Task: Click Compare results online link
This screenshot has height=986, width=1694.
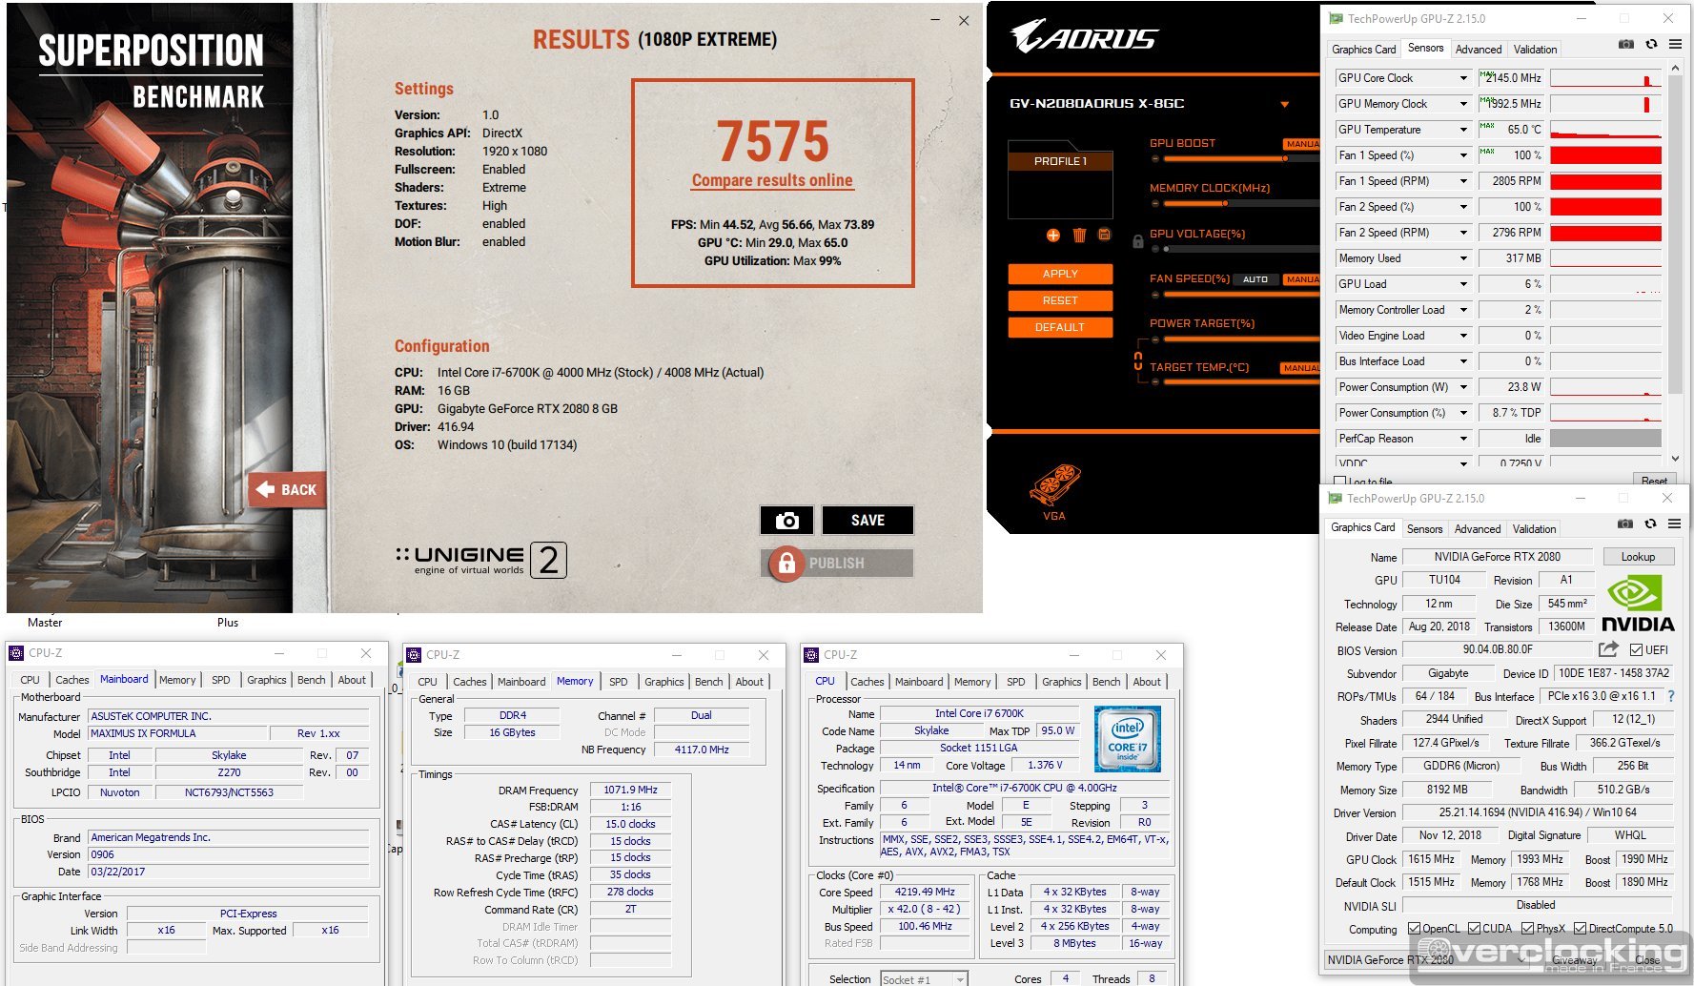Action: click(x=772, y=180)
